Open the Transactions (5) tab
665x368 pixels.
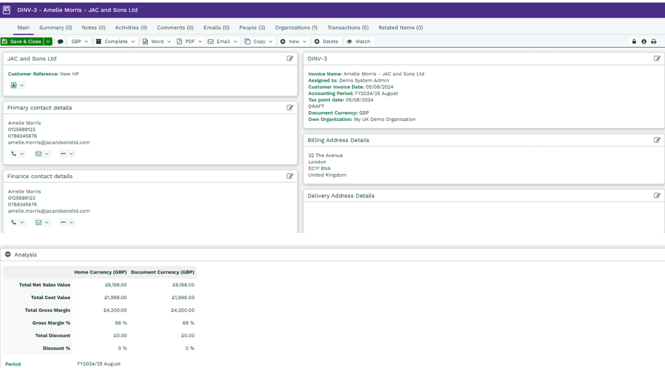348,28
